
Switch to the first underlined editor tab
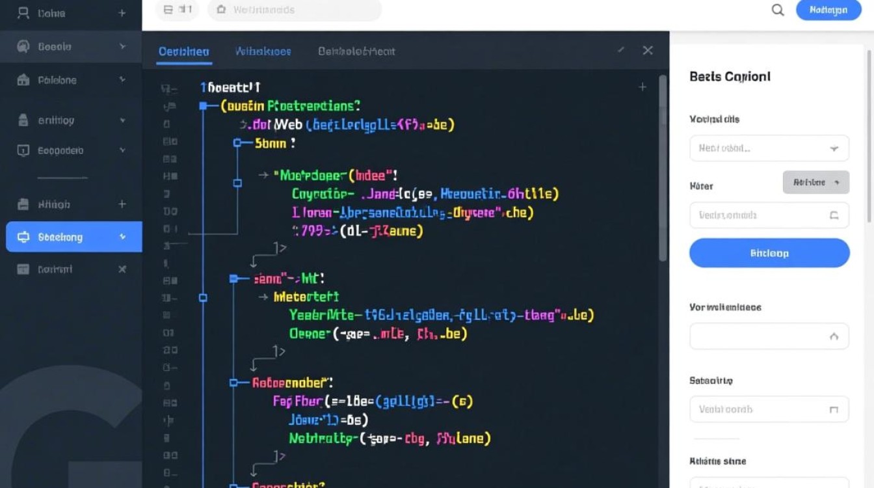tap(183, 51)
